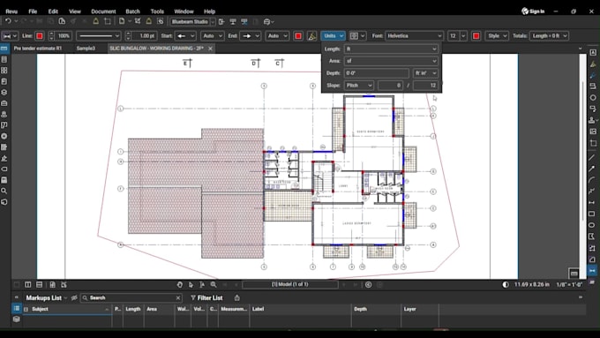This screenshot has height=338, width=600.
Task: Click the Sign In button
Action: tap(533, 11)
